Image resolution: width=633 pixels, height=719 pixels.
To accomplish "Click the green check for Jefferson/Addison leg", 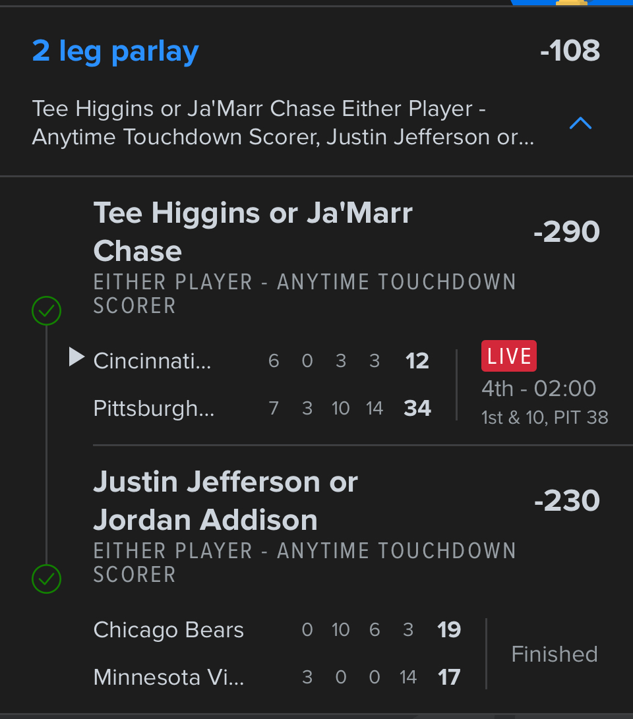I will (47, 579).
